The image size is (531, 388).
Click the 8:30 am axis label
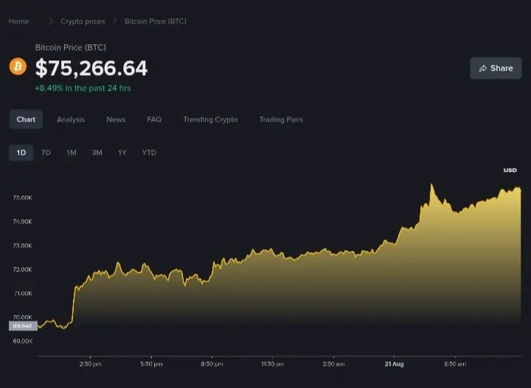pos(455,364)
